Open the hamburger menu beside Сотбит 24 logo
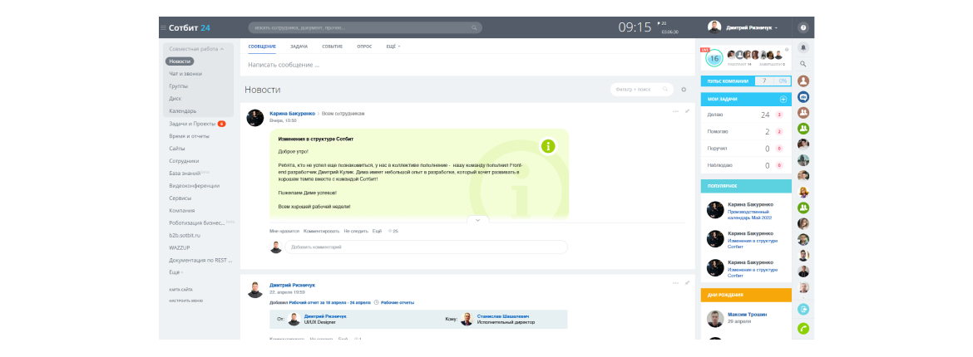The width and height of the screenshot is (973, 357). tap(163, 28)
